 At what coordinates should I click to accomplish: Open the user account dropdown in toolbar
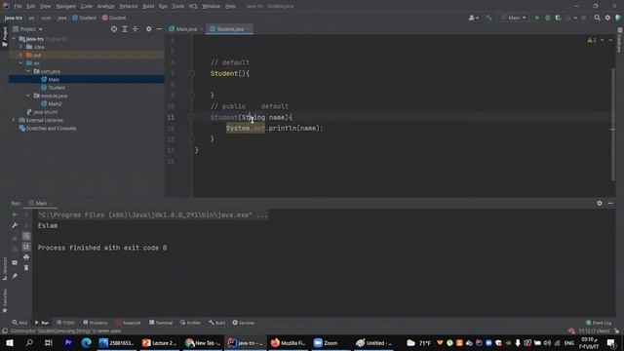[x=473, y=18]
